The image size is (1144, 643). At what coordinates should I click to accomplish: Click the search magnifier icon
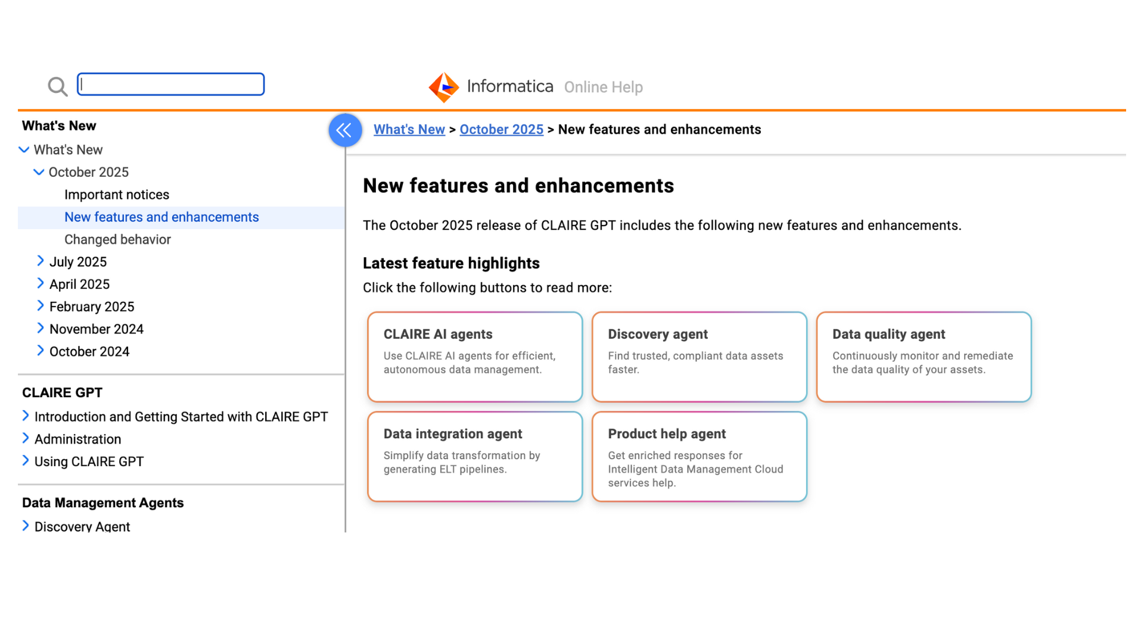57,86
